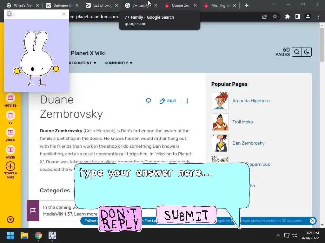Click the share page icon in address bar

[x=265, y=16]
